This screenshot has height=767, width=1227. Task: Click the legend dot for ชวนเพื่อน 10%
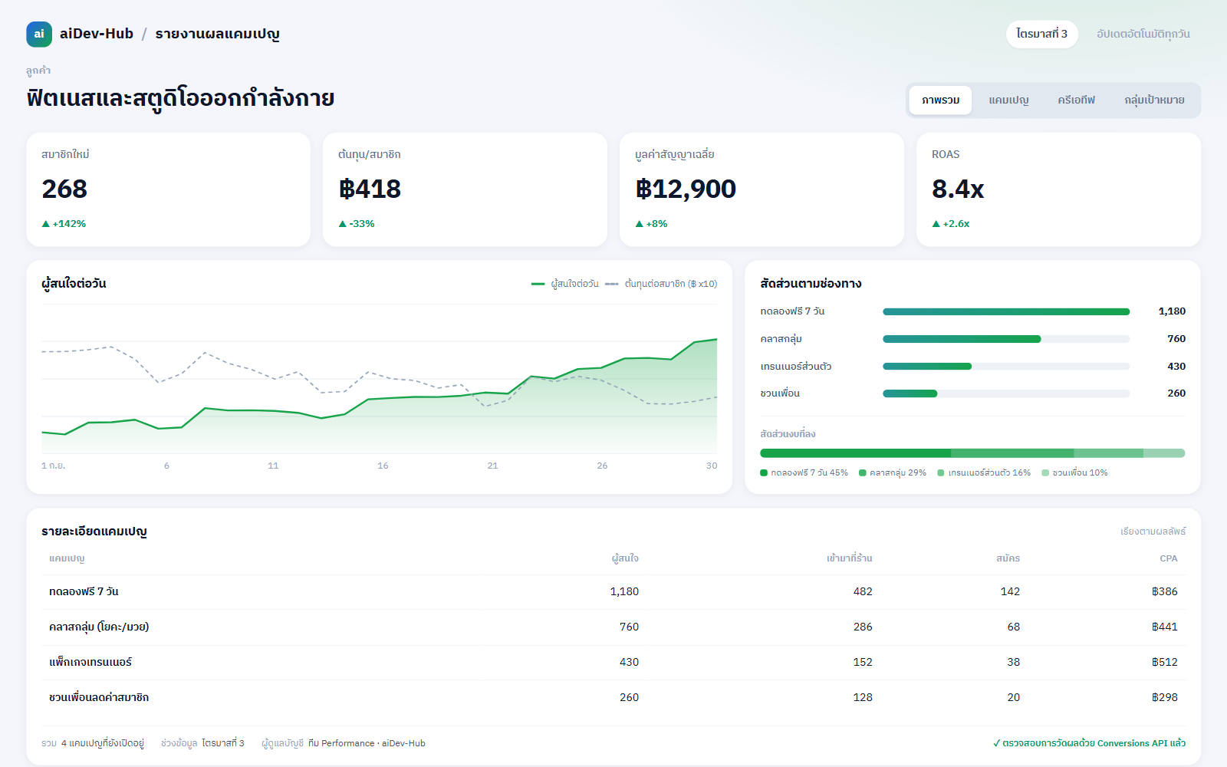click(1045, 472)
